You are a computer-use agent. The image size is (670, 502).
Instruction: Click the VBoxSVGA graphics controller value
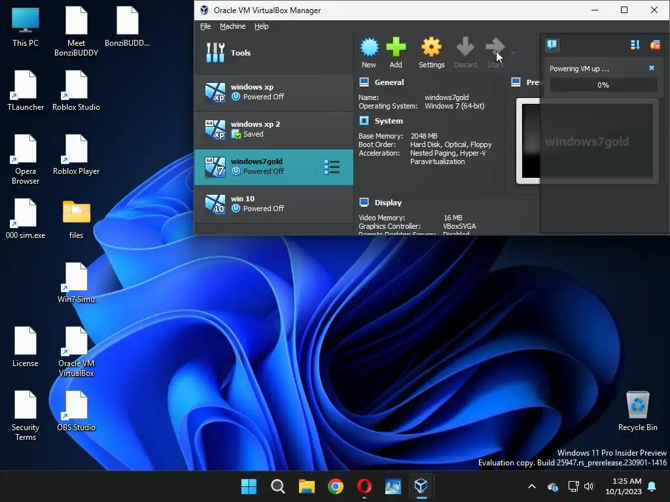point(459,226)
